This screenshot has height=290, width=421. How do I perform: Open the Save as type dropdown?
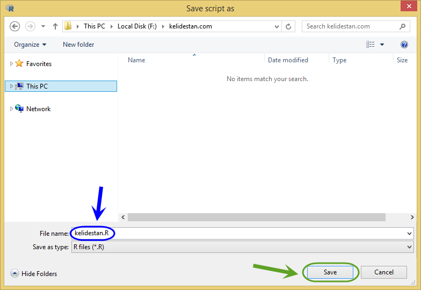pyautogui.click(x=243, y=247)
